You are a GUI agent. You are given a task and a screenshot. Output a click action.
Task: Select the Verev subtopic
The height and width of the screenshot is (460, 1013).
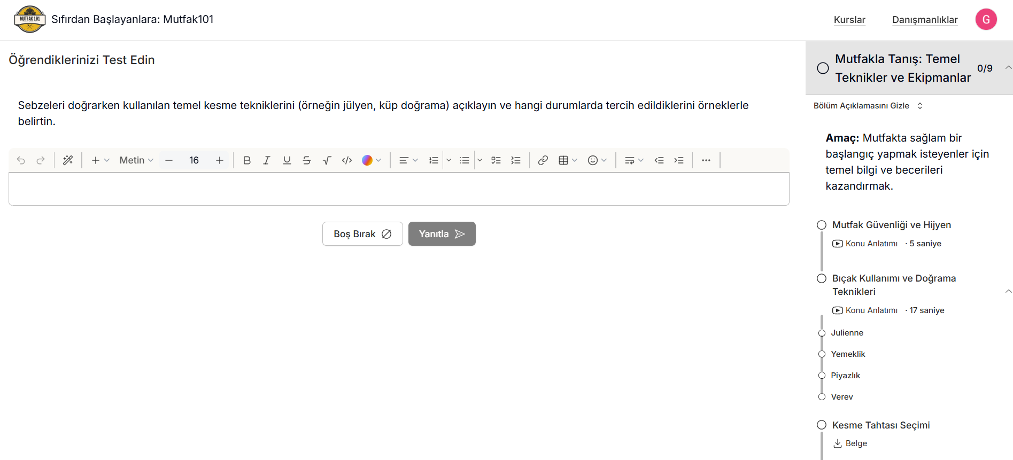[x=842, y=397]
